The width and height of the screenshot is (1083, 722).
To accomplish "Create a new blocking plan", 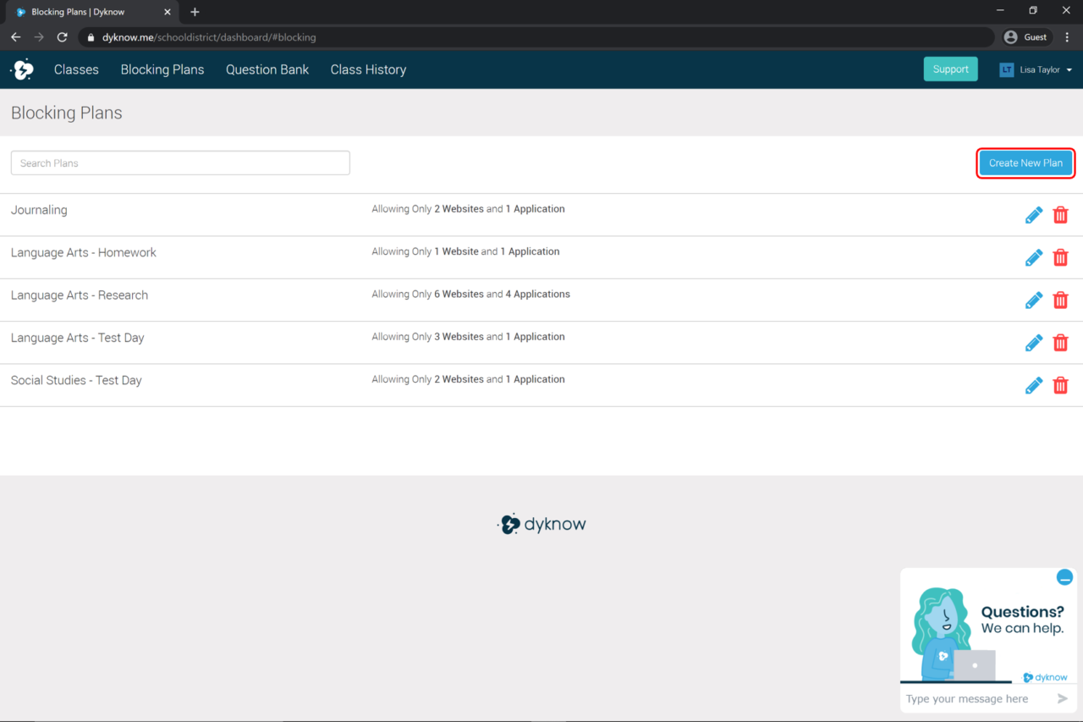I will (1025, 163).
